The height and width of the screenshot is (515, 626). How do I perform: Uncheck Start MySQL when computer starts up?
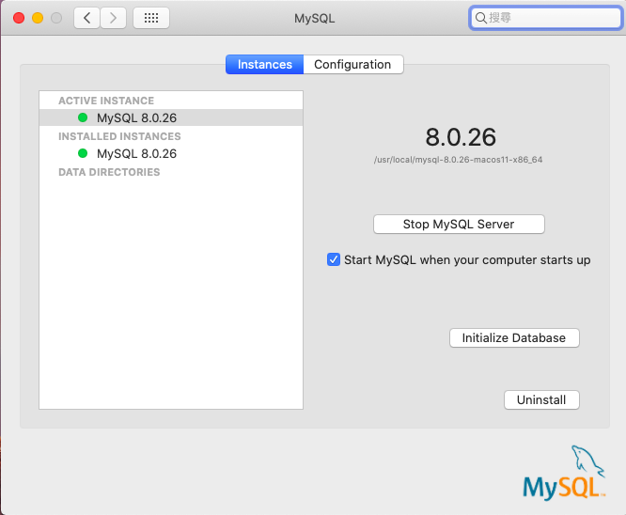coord(334,259)
